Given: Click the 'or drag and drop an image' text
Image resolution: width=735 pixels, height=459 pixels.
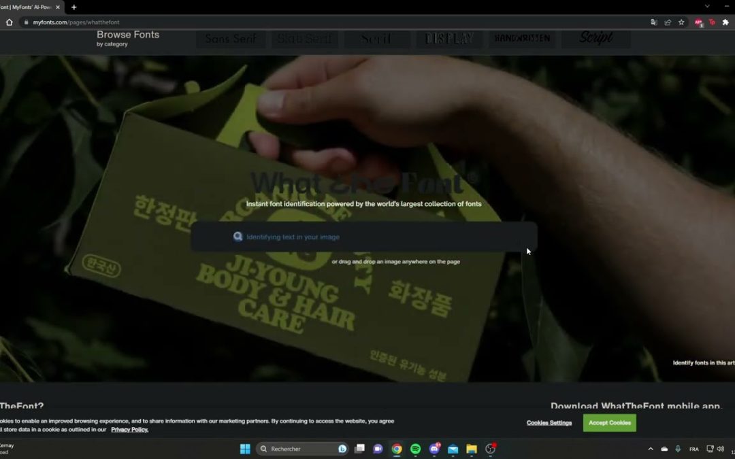Looking at the screenshot, I should click(x=395, y=262).
